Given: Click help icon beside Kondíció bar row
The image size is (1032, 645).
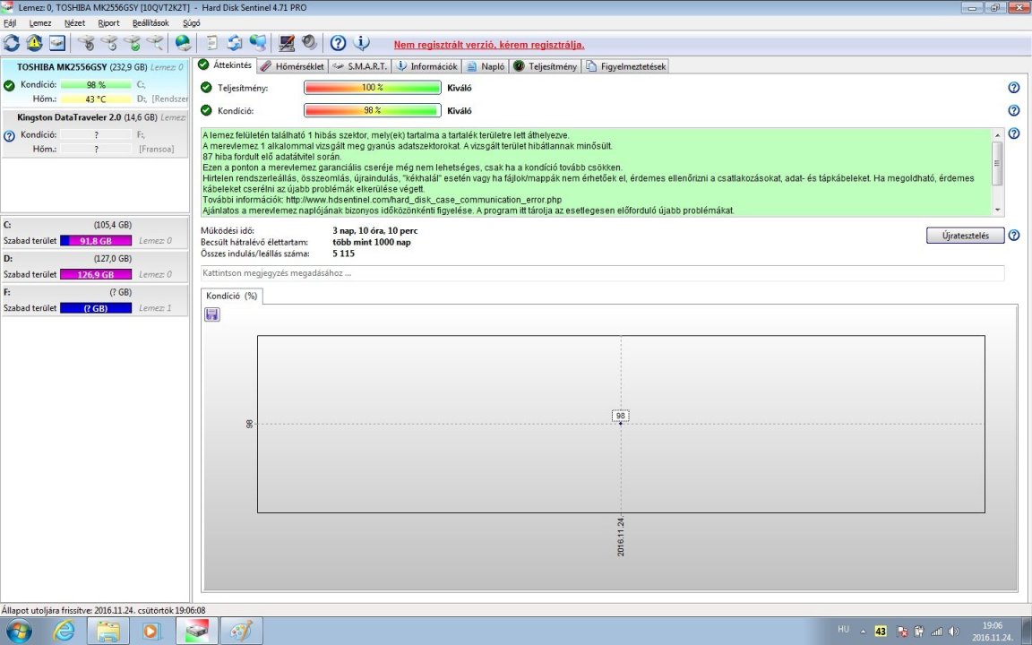Looking at the screenshot, I should [x=1013, y=110].
